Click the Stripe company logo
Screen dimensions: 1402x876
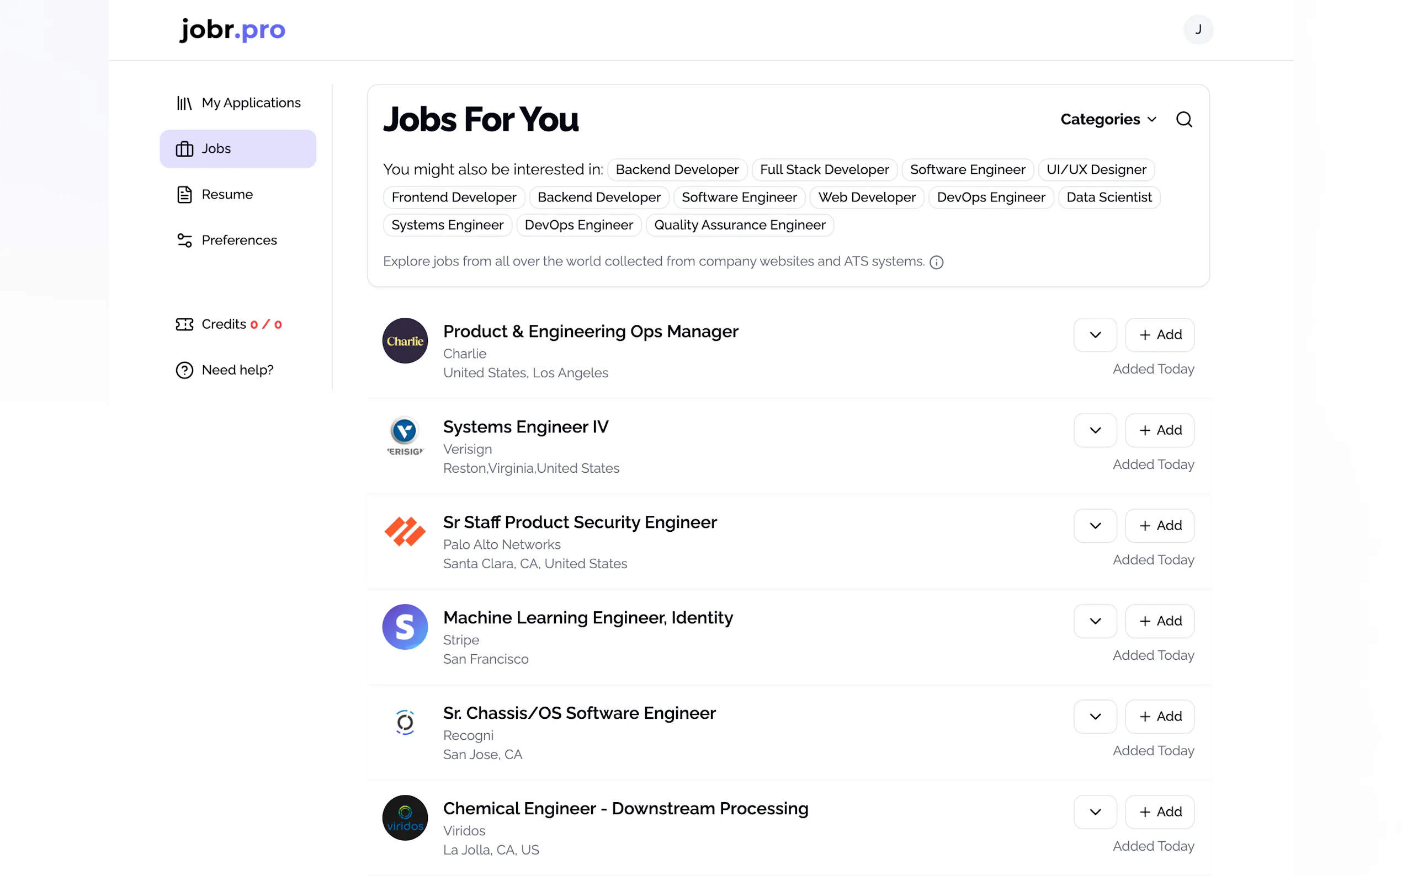click(x=405, y=627)
